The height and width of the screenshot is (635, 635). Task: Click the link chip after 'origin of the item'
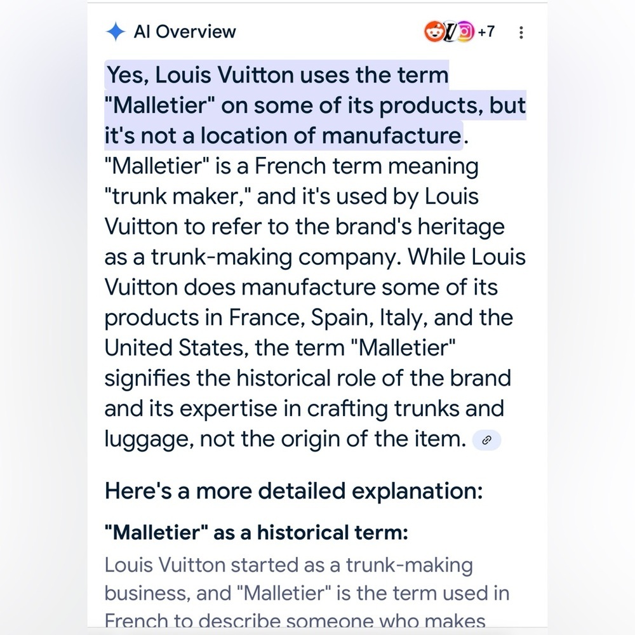tap(487, 439)
